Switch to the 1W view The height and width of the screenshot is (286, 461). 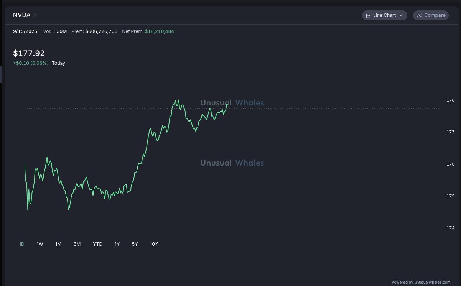(x=40, y=244)
